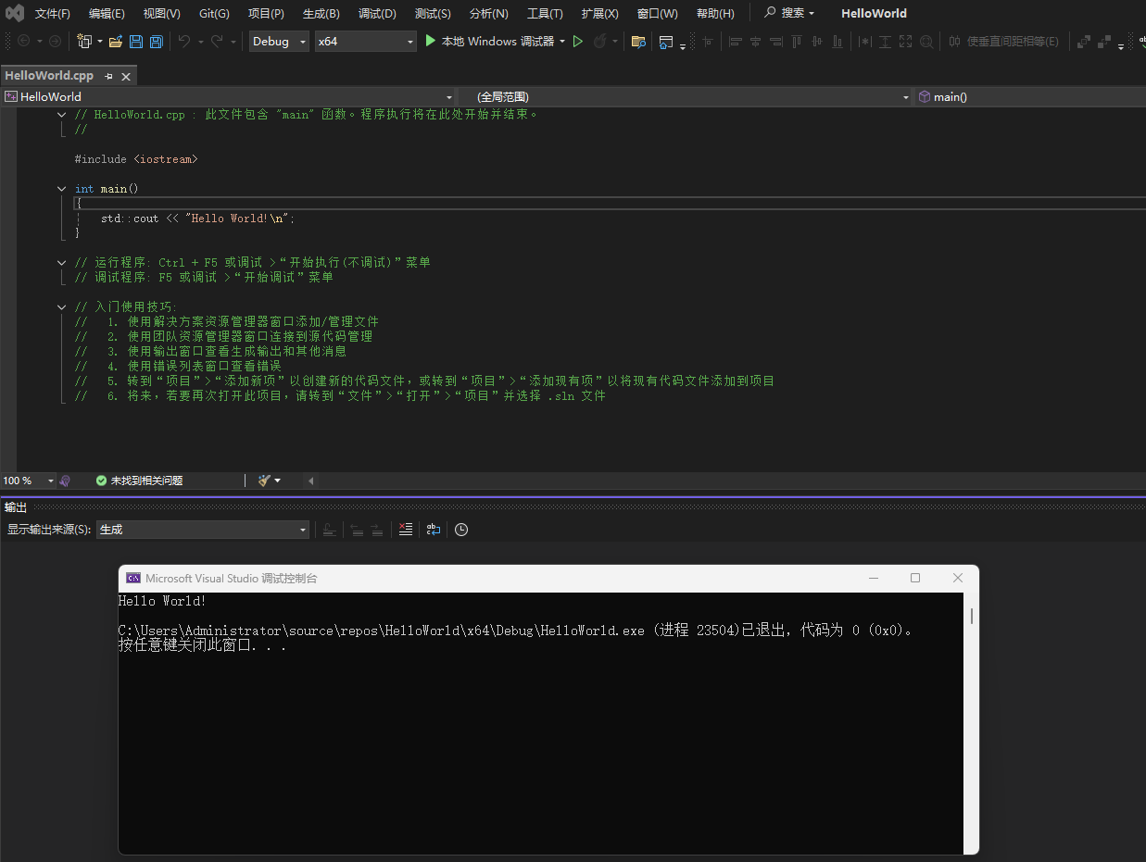
Task: Save the current file with Save icon
Action: (x=136, y=42)
